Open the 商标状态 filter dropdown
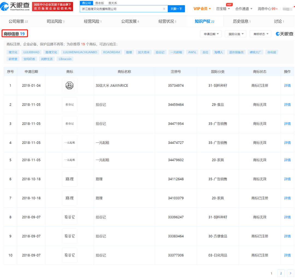The image size is (295, 278). click(260, 34)
